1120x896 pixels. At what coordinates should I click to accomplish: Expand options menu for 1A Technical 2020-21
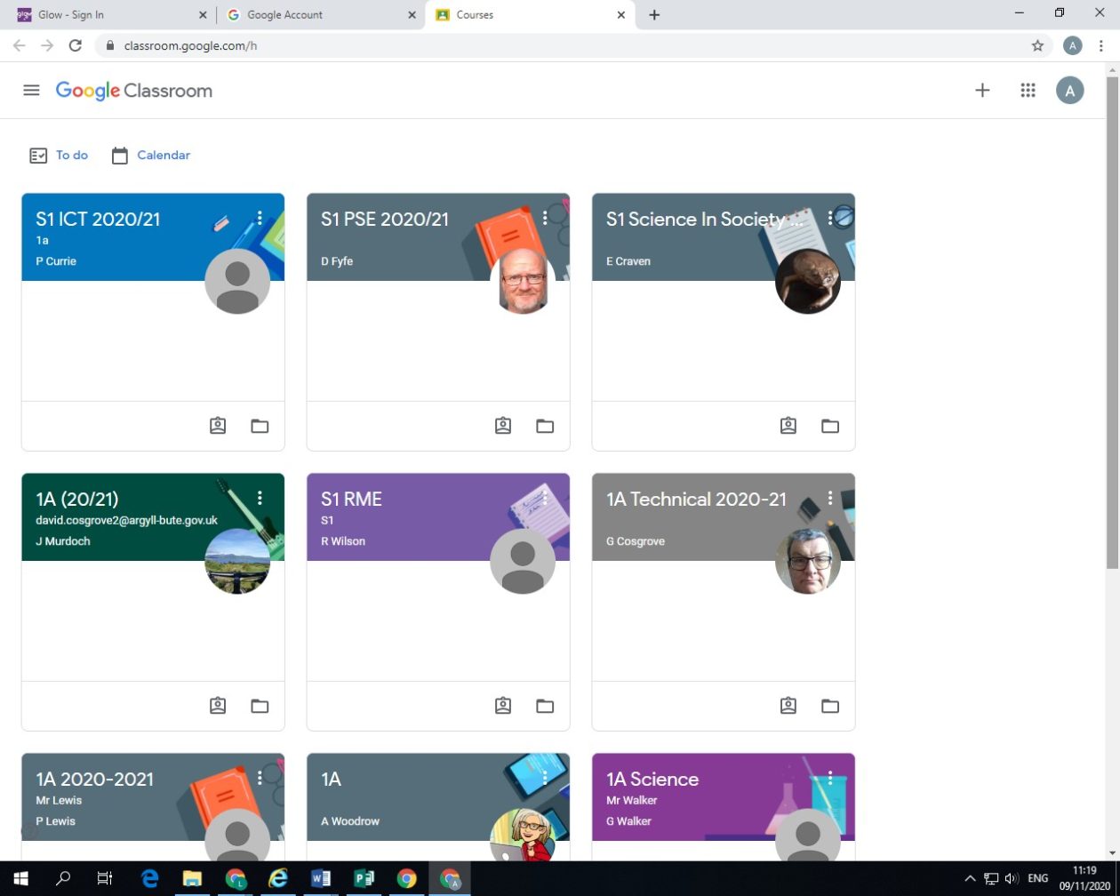pyautogui.click(x=830, y=498)
